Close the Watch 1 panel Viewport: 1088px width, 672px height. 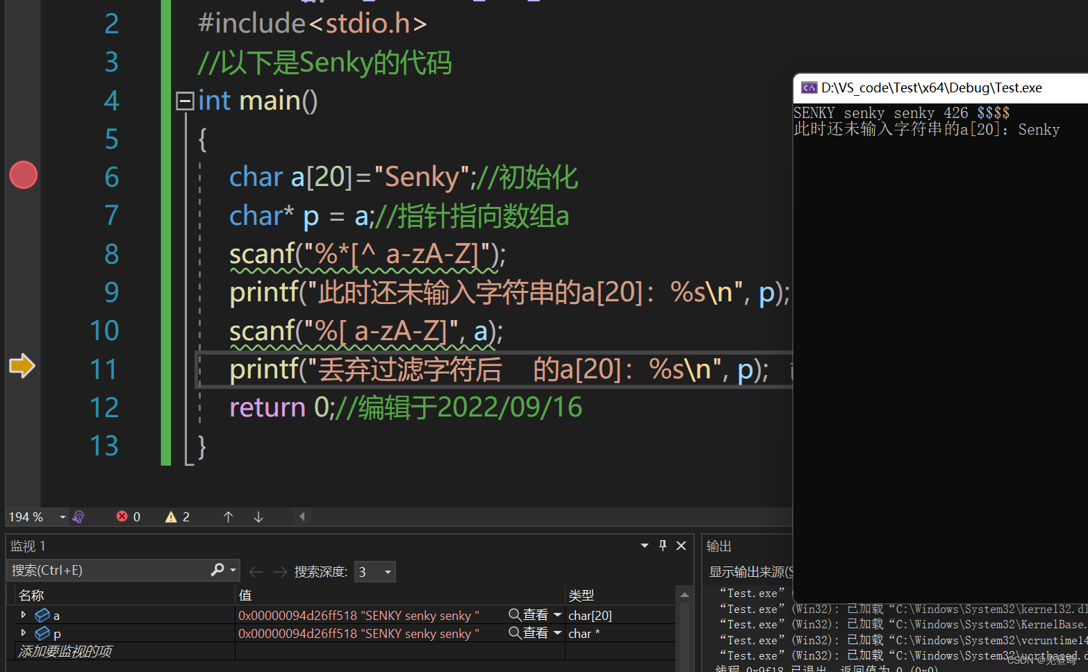click(x=682, y=546)
